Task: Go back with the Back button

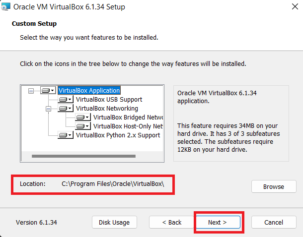Action: point(172,222)
